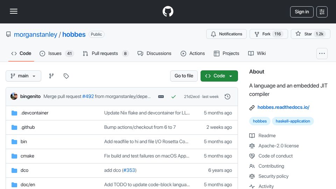Click the Notifications bell button
Viewport: 336px width, 189px height.
226,34
